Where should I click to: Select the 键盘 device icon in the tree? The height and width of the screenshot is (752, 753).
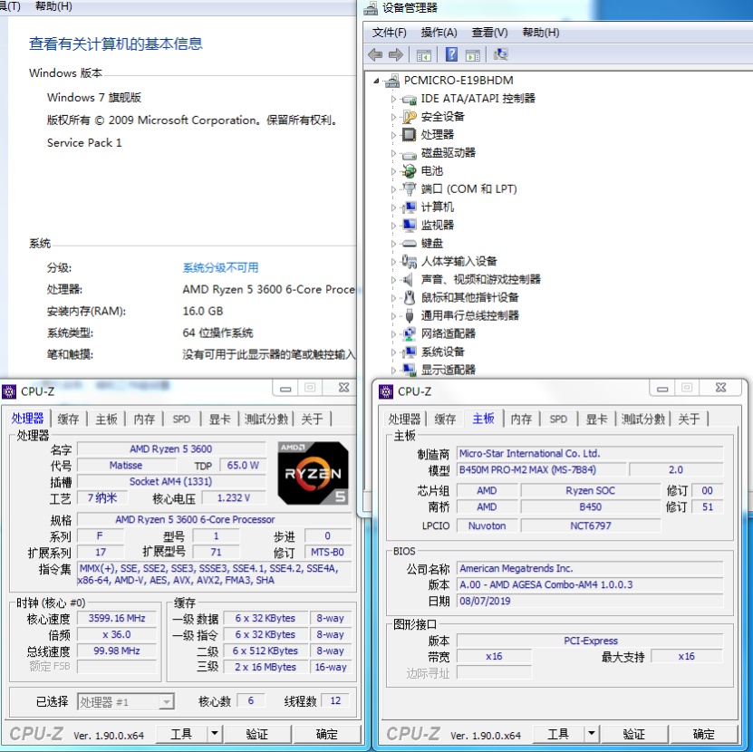pyautogui.click(x=407, y=243)
